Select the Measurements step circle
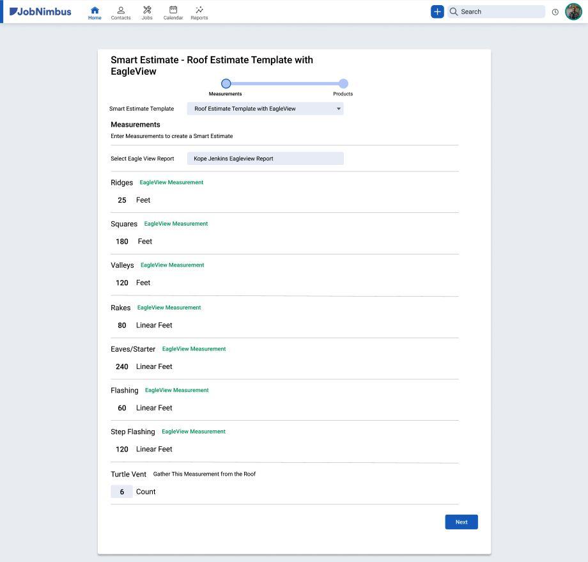Screen dimensions: 588x562 (x=226, y=83)
